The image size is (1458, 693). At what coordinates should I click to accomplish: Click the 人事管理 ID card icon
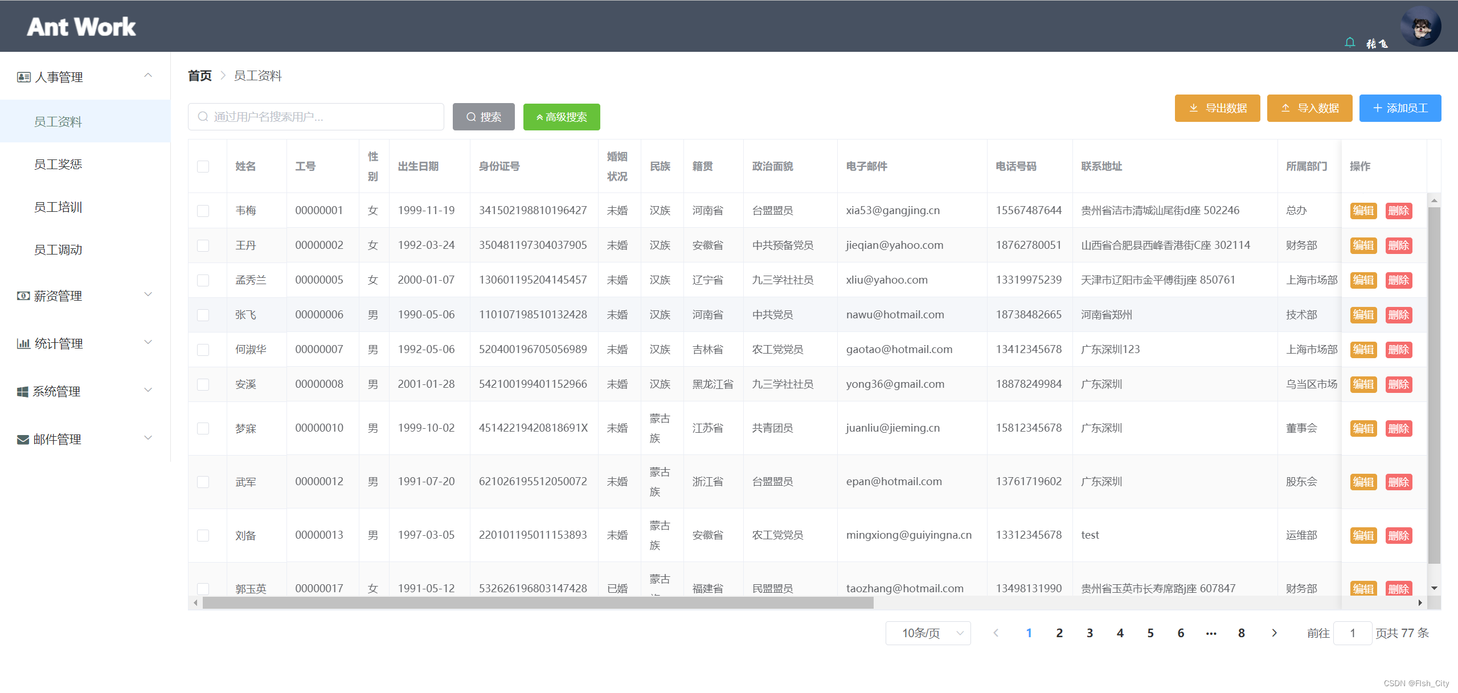(x=24, y=77)
